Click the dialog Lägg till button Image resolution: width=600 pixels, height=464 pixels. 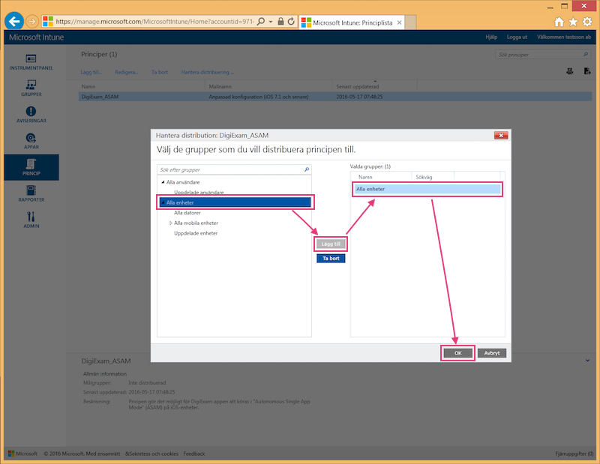(331, 244)
